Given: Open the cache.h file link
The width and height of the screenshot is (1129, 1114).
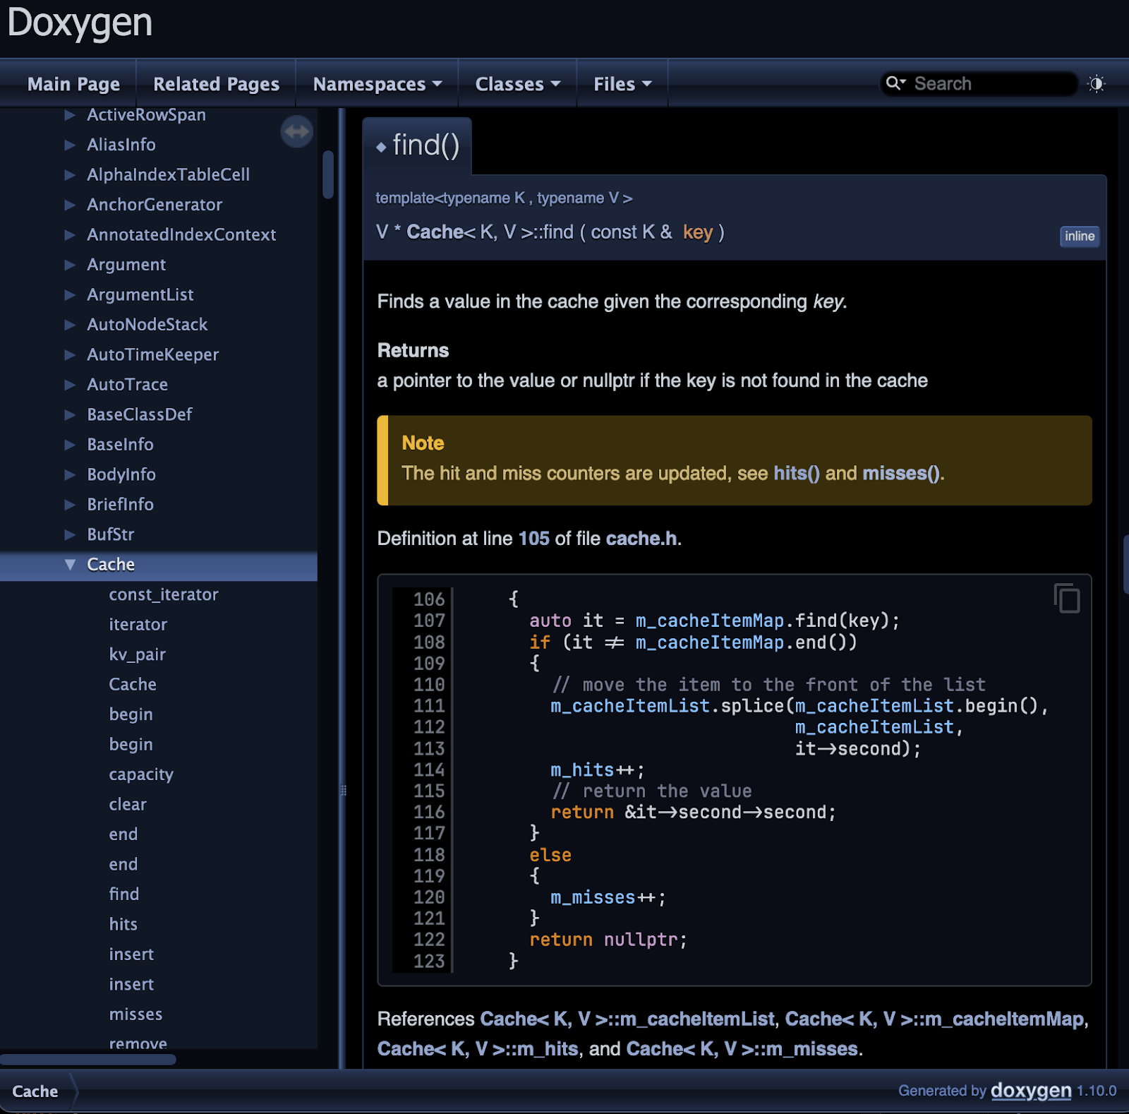Looking at the screenshot, I should pos(641,539).
